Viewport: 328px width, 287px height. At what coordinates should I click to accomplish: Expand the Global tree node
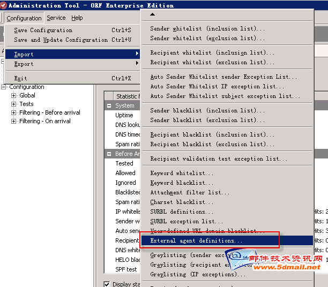(x=13, y=95)
